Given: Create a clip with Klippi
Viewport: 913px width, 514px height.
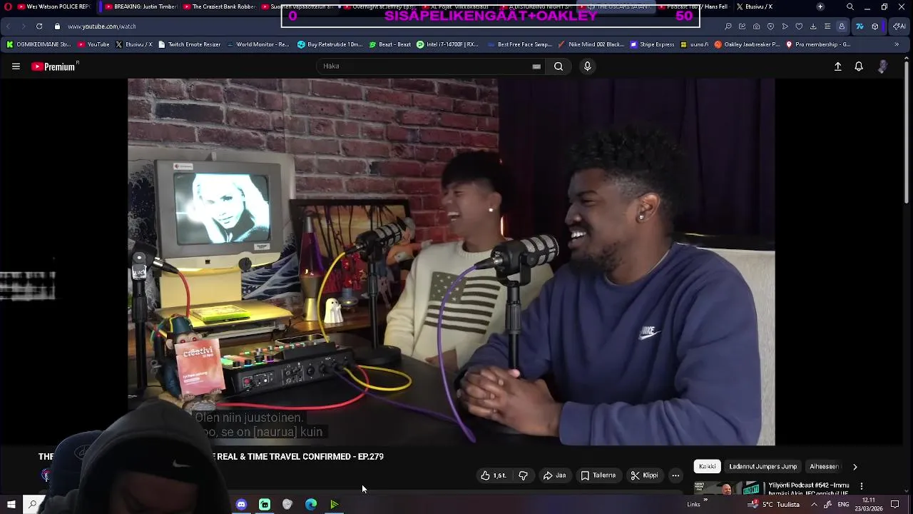Looking at the screenshot, I should (644, 475).
